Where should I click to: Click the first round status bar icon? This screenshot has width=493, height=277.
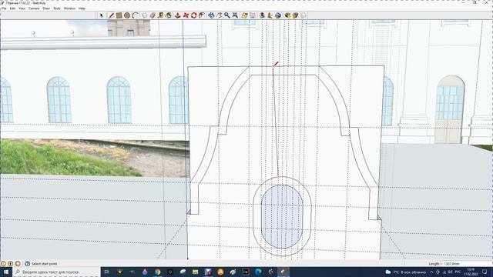pos(3,264)
